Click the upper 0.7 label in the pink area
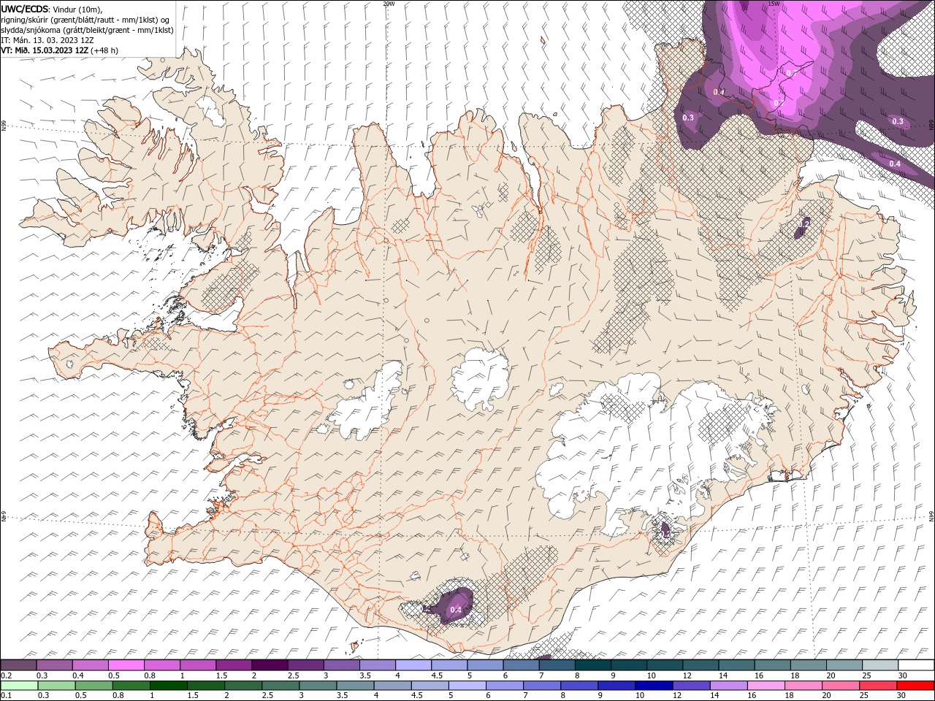The image size is (935, 701). [791, 73]
